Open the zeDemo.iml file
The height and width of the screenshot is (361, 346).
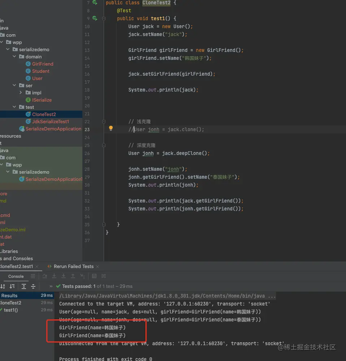[13, 229]
